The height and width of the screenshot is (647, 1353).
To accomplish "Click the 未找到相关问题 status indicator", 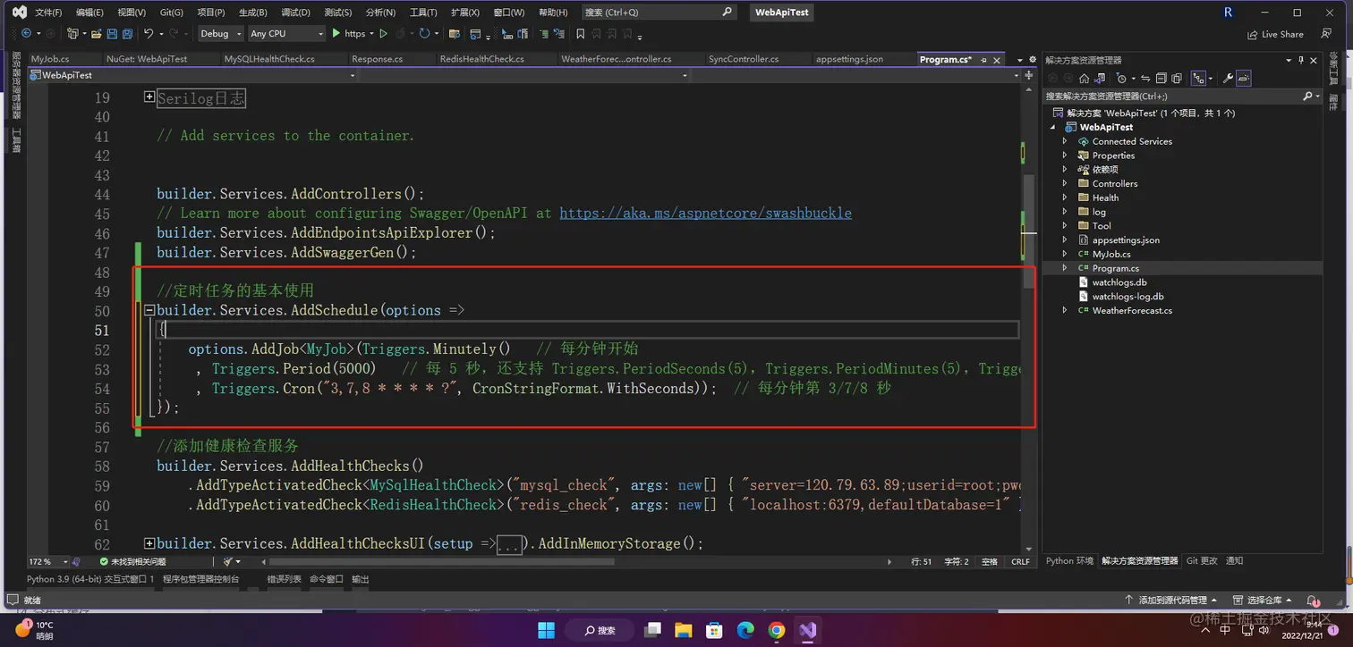I will coord(132,562).
